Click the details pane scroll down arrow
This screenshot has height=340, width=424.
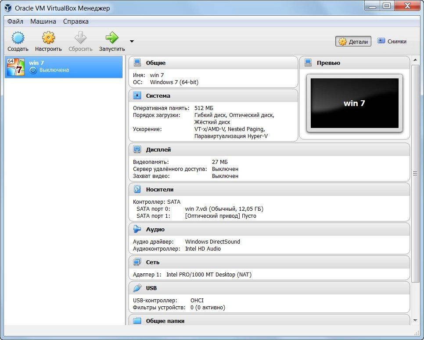(x=415, y=320)
